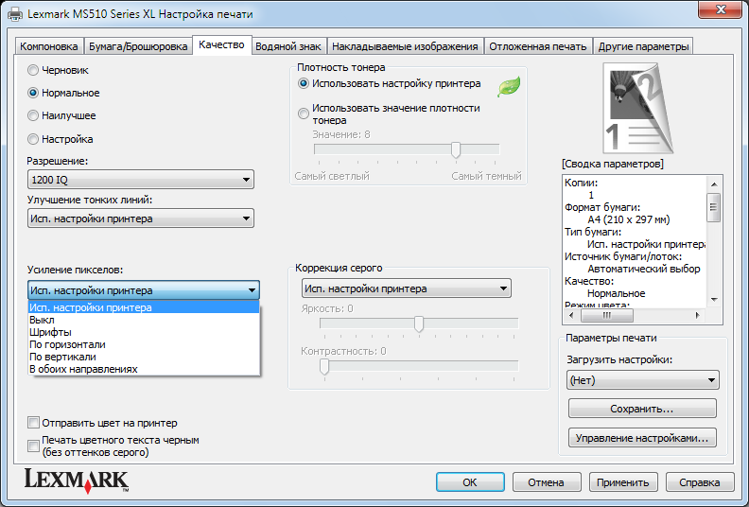Click summary list scroll up arrow
Screen dimensions: 749x507
point(714,184)
